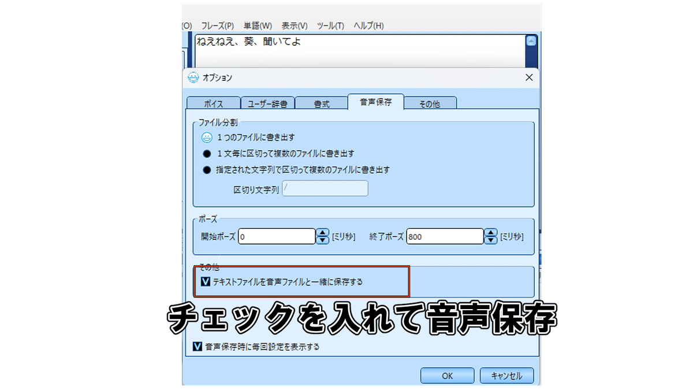Switch to the その他 tab
The height and width of the screenshot is (390, 693).
tap(430, 102)
